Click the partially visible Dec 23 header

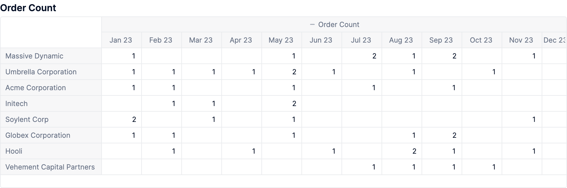click(x=554, y=40)
